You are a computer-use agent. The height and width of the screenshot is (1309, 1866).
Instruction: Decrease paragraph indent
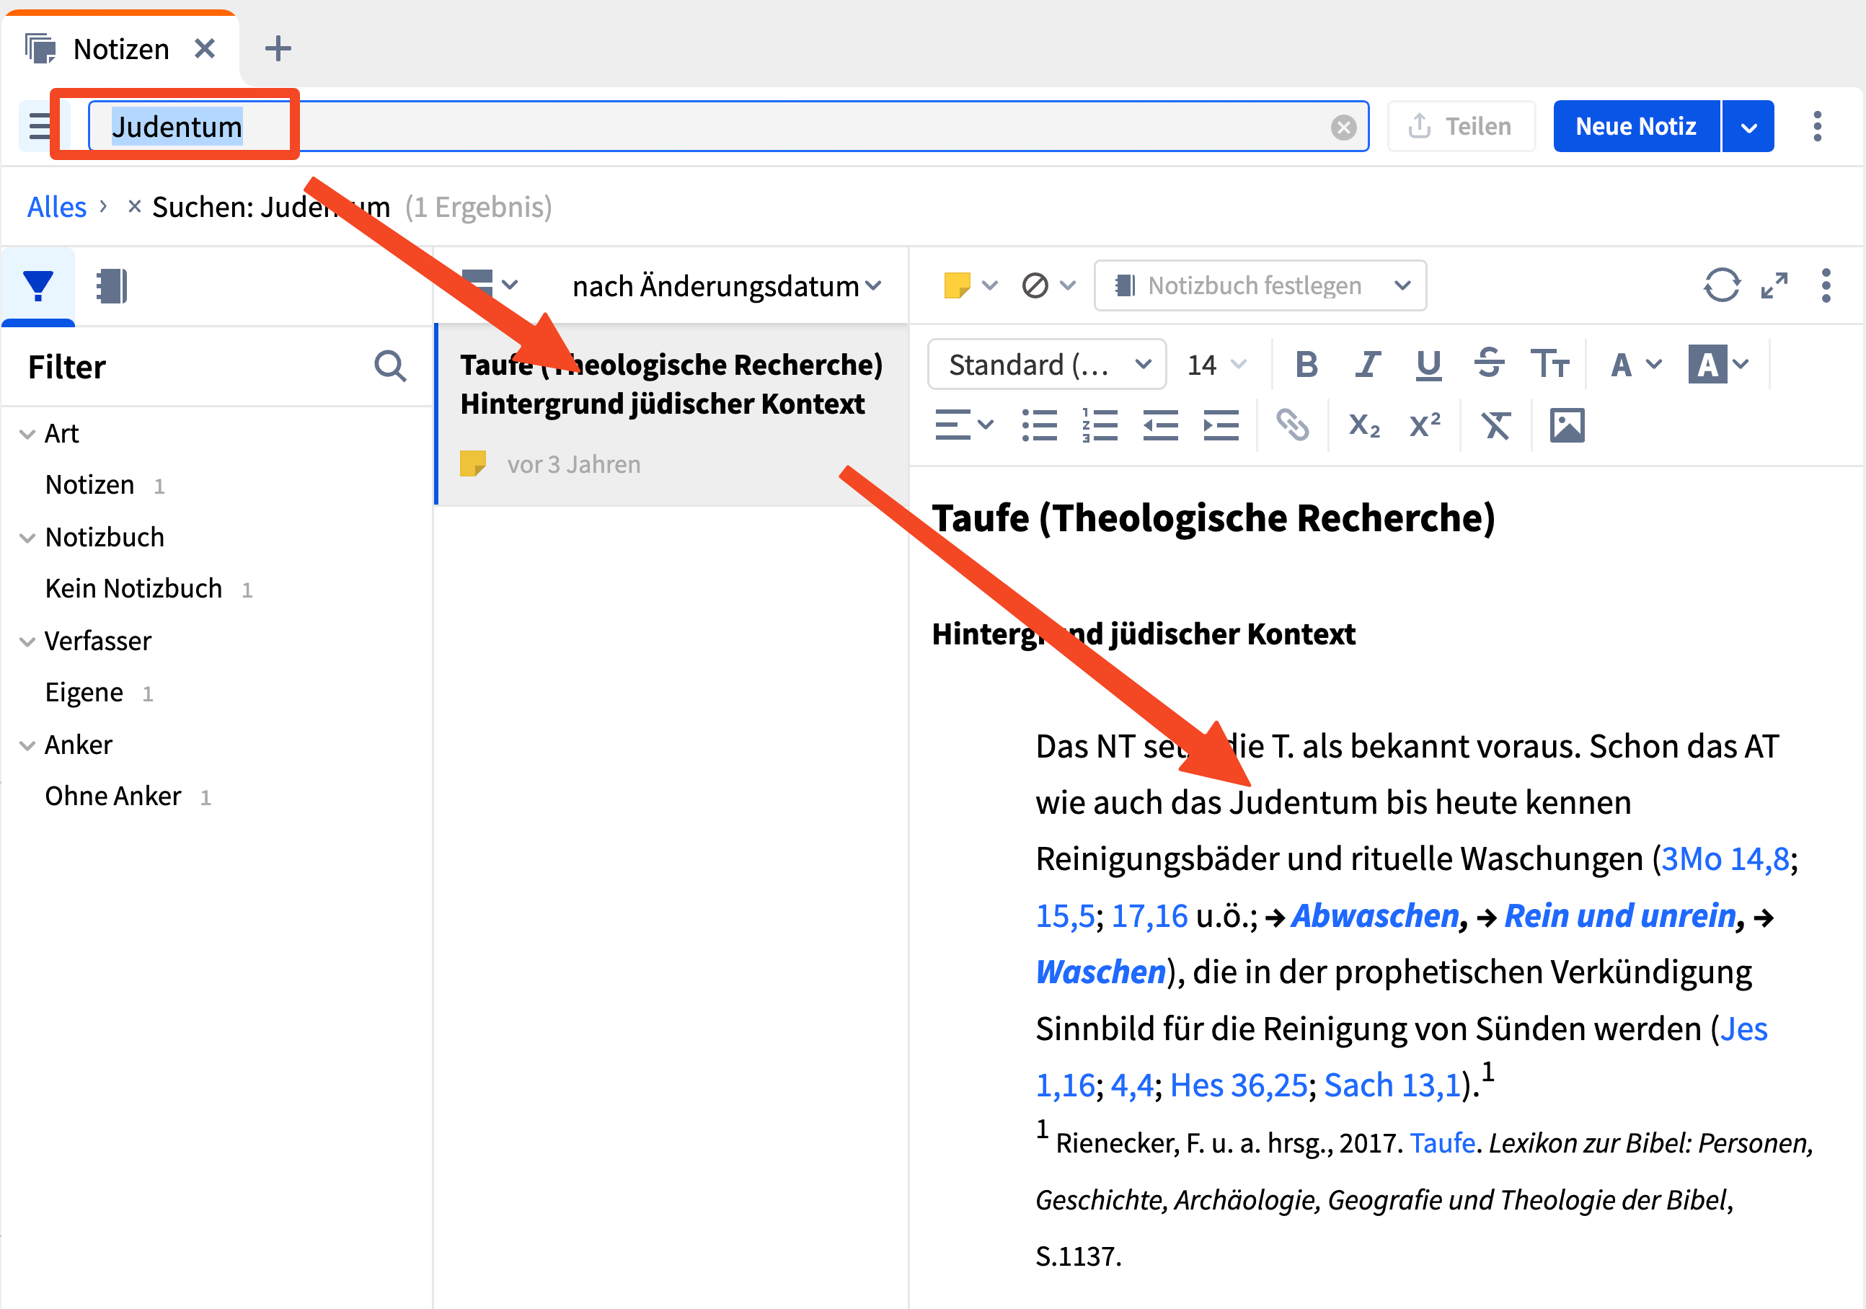pyautogui.click(x=1161, y=425)
